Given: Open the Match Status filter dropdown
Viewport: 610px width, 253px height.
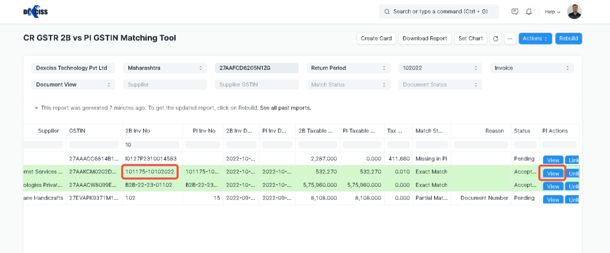Looking at the screenshot, I should (348, 84).
